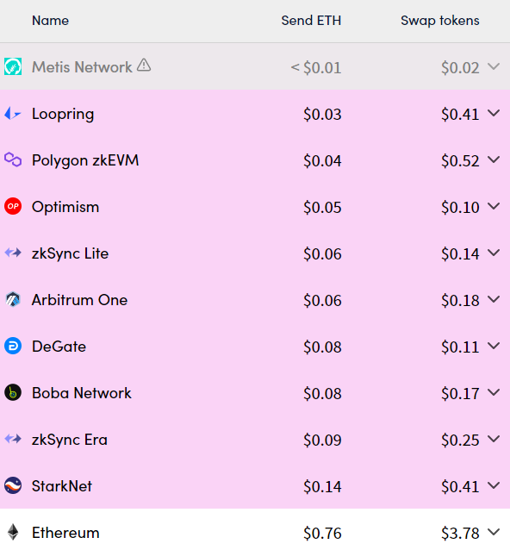Image resolution: width=510 pixels, height=550 pixels.
Task: Expand the zkSync Lite row chevron
Action: coord(494,253)
